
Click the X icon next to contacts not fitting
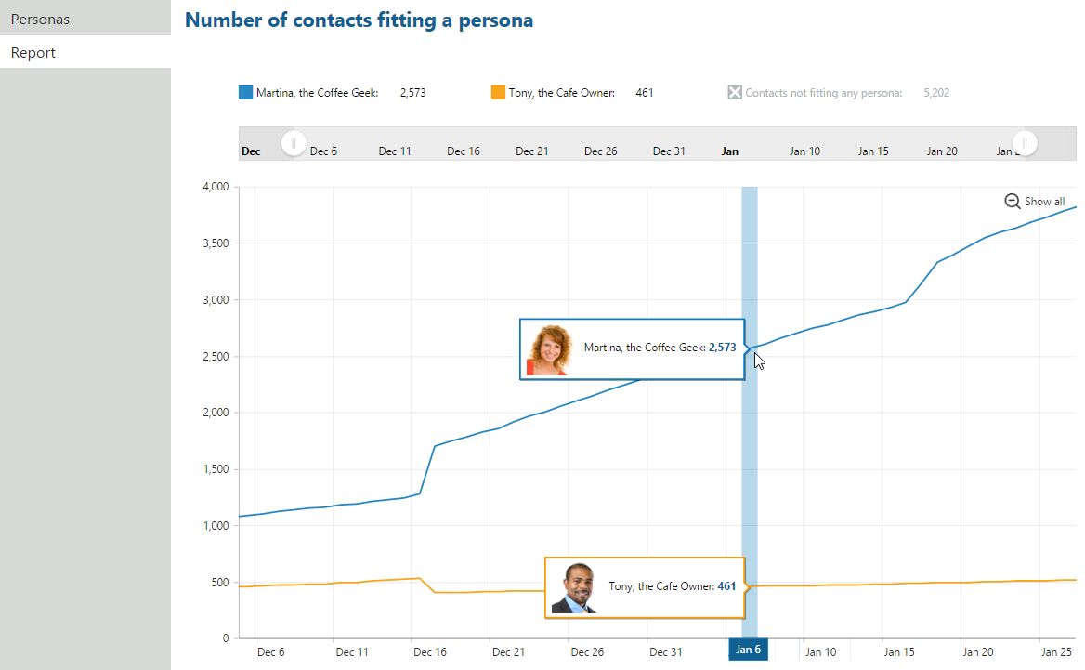[x=734, y=92]
